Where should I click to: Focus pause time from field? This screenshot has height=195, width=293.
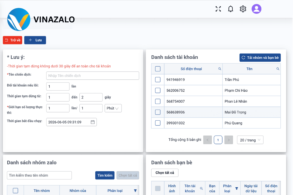coord(58,97)
